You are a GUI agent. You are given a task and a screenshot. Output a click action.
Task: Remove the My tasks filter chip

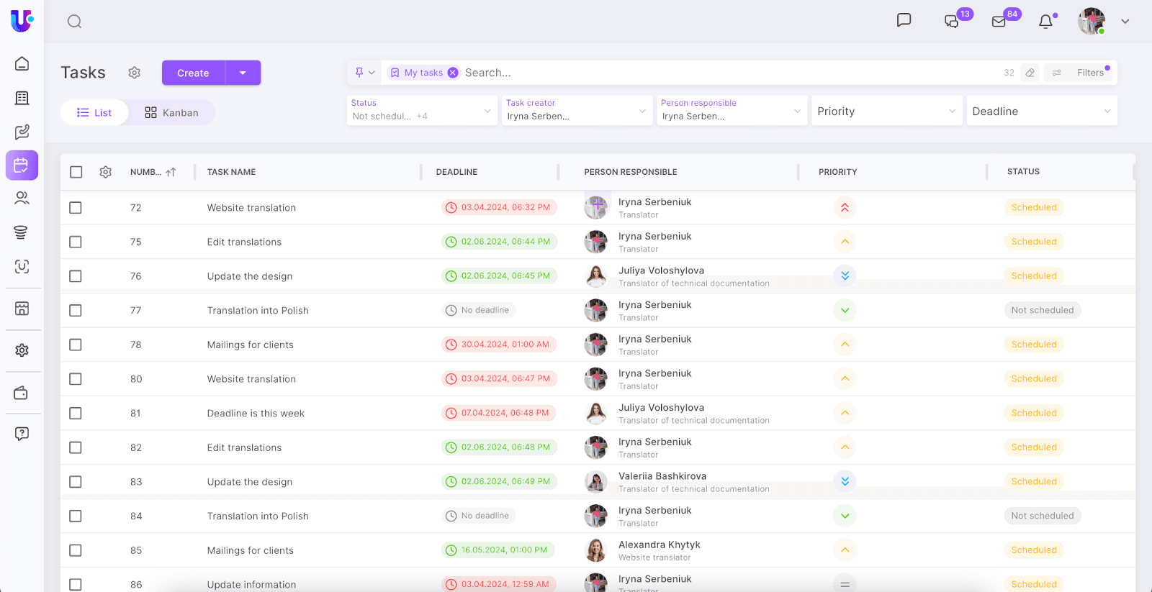coord(453,73)
